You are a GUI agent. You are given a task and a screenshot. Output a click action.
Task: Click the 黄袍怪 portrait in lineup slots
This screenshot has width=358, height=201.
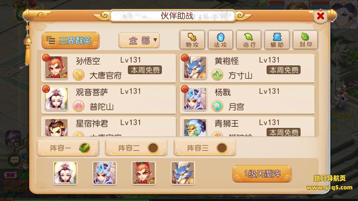pyautogui.click(x=183, y=173)
